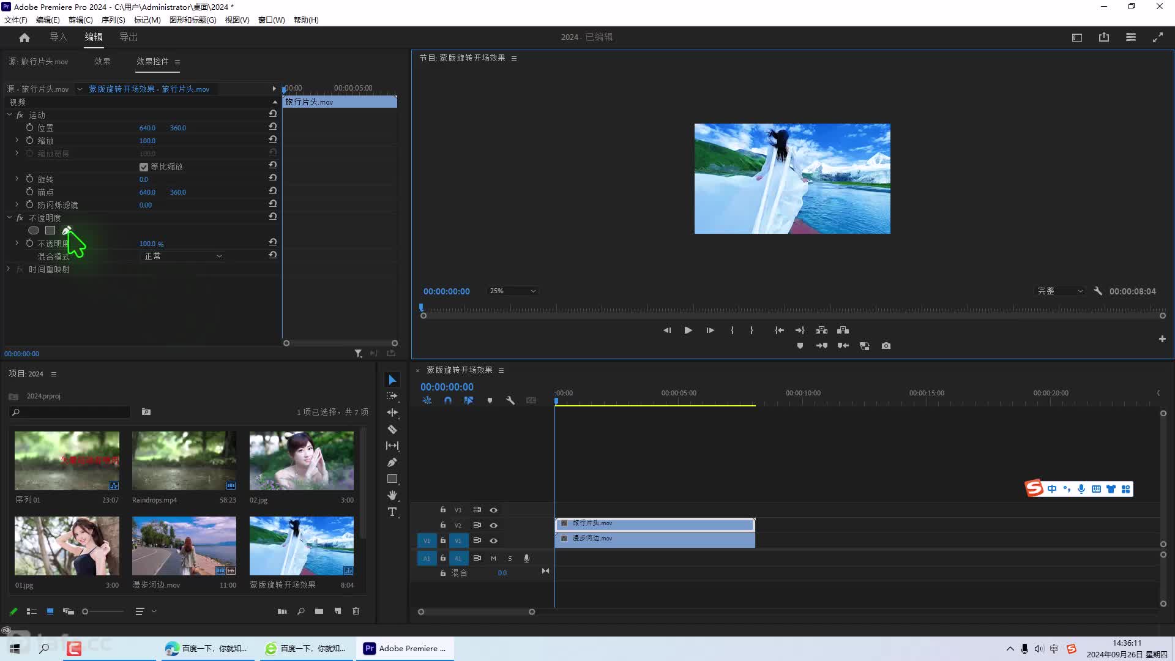1175x661 pixels.
Task: Click the free draw bezier pen mask
Action: coord(66,230)
